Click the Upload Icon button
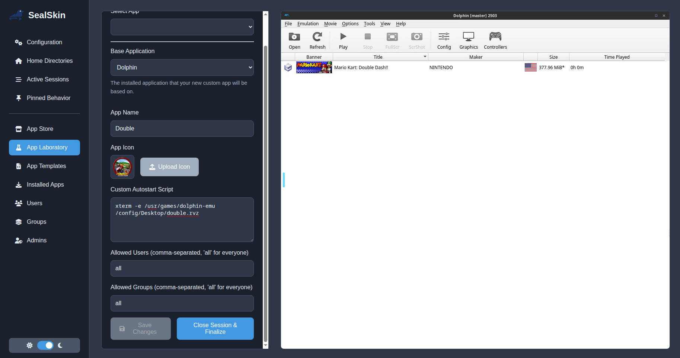The width and height of the screenshot is (680, 358). point(169,167)
